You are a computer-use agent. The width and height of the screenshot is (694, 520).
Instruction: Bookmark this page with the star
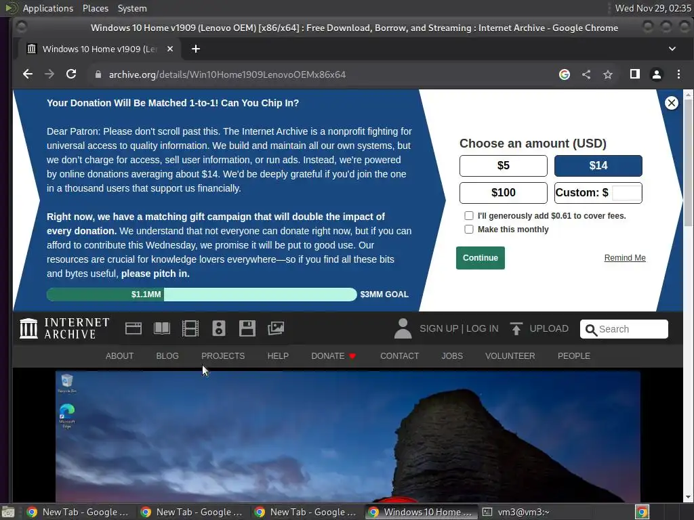(x=608, y=74)
